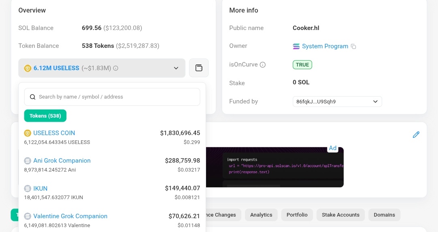
Task: Click the $1,830,696.45 value
Action: [180, 133]
